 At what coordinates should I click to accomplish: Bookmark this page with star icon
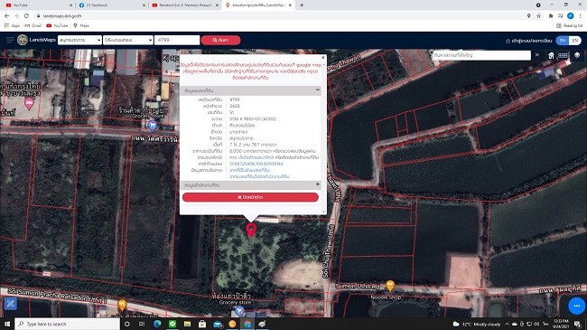(539, 15)
